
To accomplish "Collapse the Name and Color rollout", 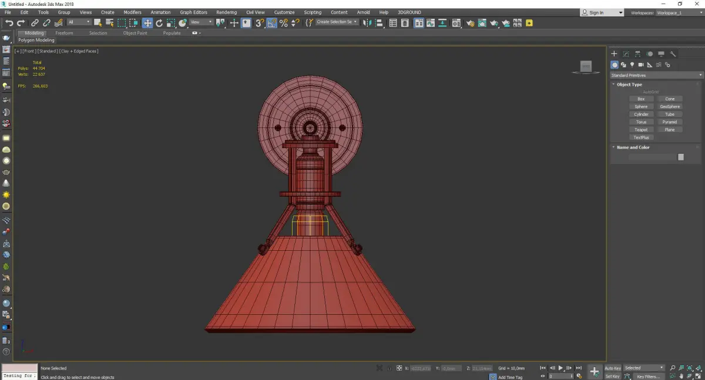I will click(x=633, y=147).
